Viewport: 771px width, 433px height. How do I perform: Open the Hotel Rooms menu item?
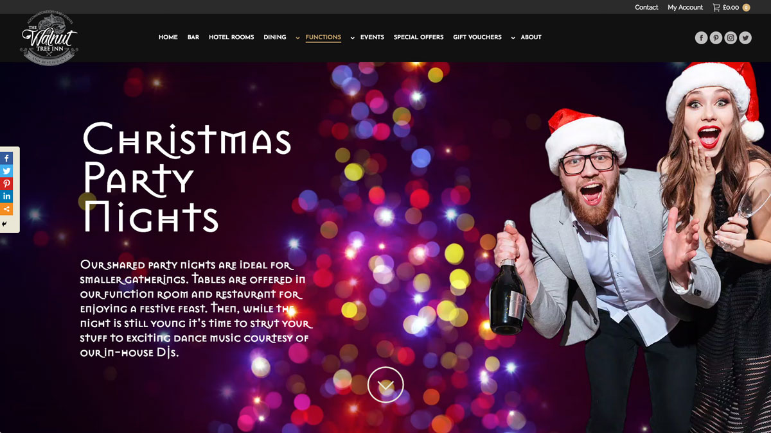231,37
